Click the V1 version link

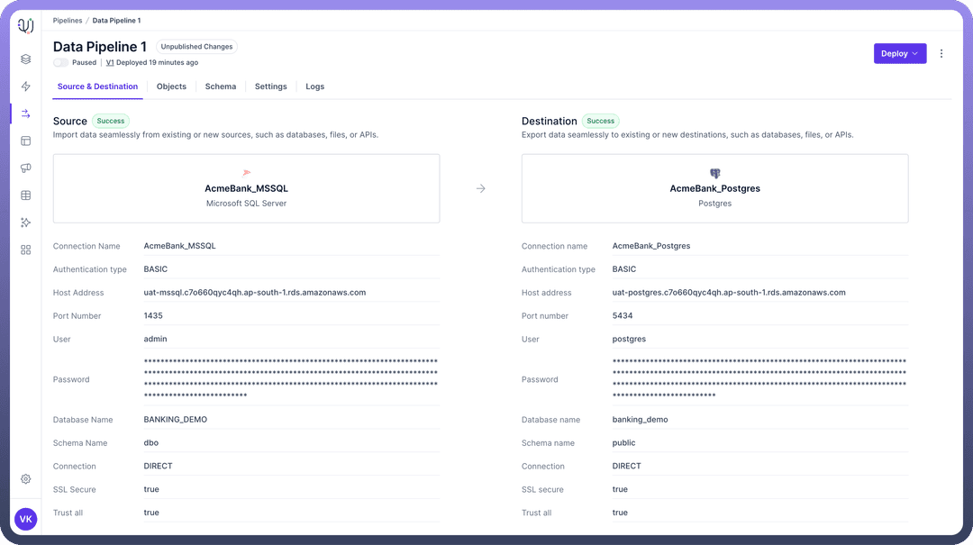[x=110, y=63]
